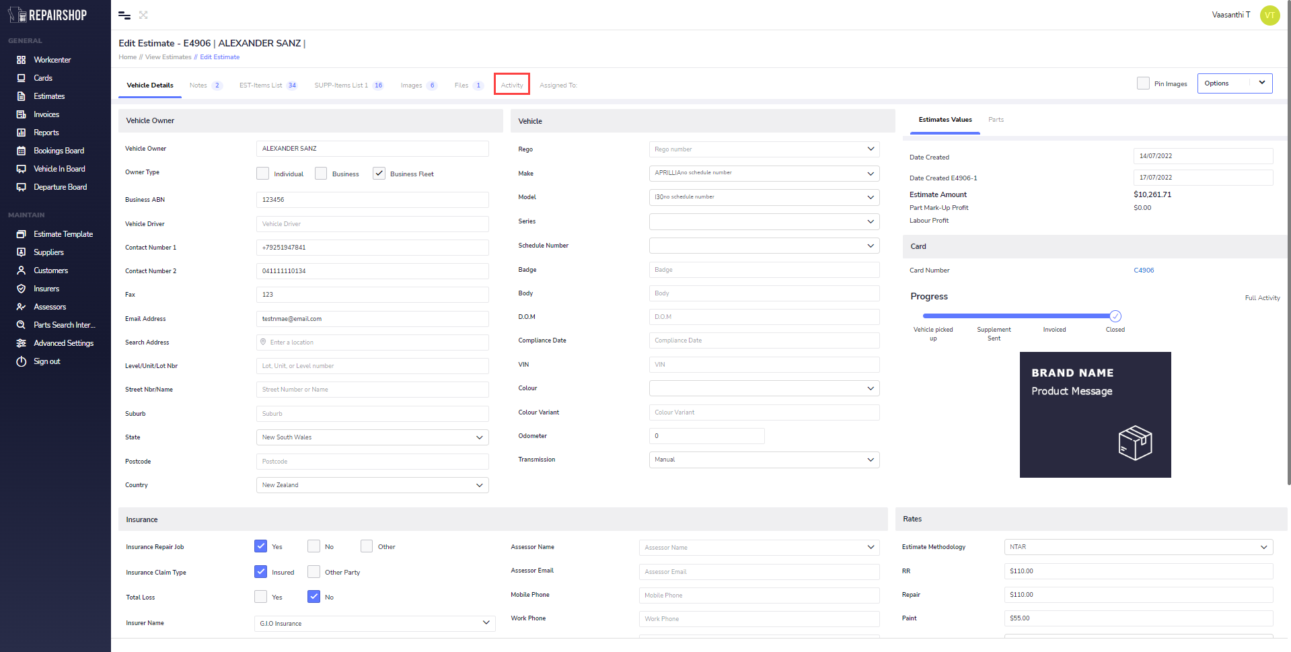Check the Total Loss Yes checkbox
Viewport: 1291px width, 652px height.
261,597
